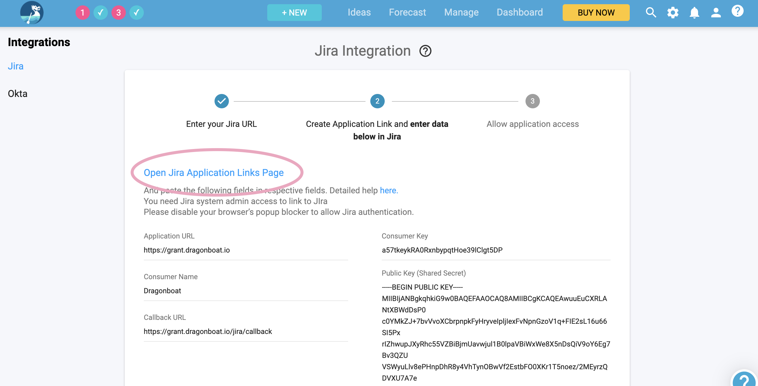Select the first teal checkmark badge

(101, 13)
